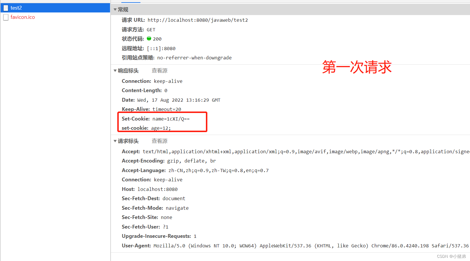Click the Date header value
Viewport: 470px width, 261px height.
pos(179,100)
